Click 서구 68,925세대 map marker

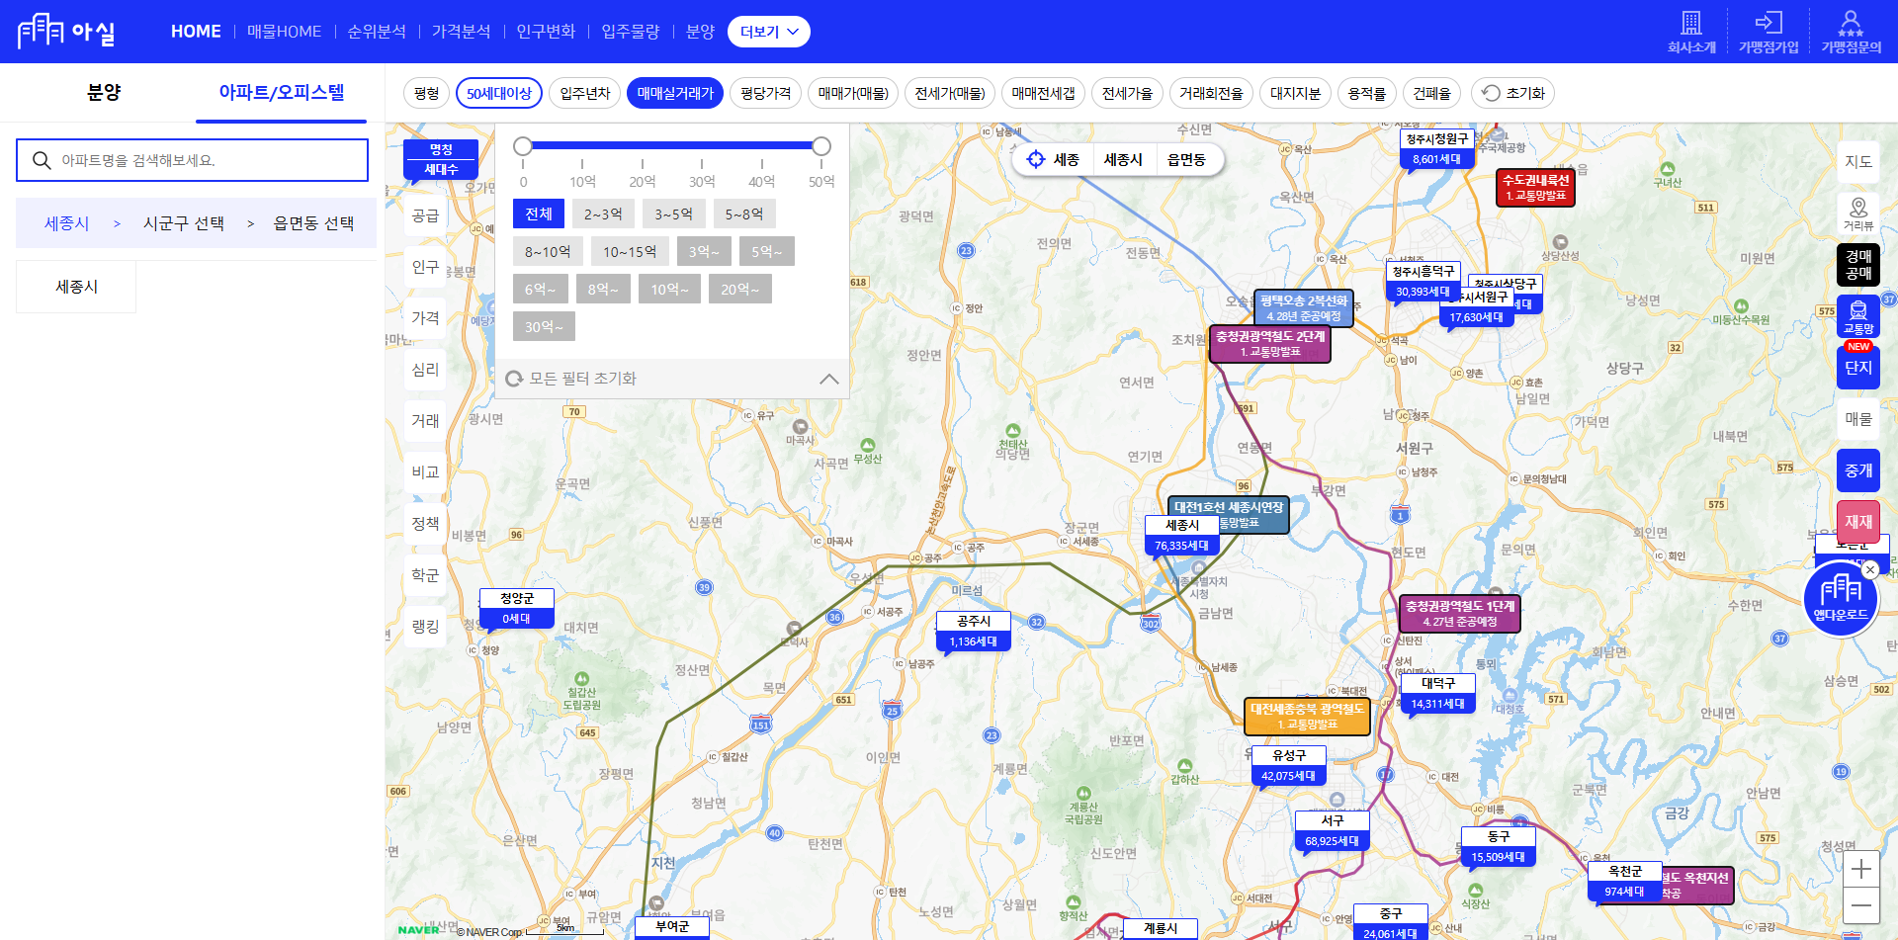pos(1332,831)
